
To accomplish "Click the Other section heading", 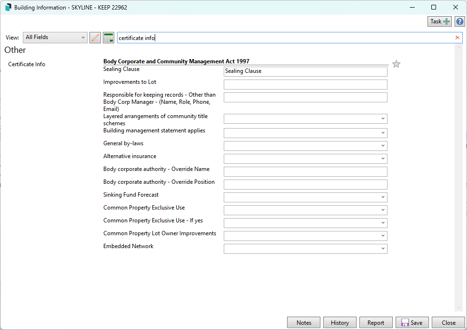I will coord(15,50).
